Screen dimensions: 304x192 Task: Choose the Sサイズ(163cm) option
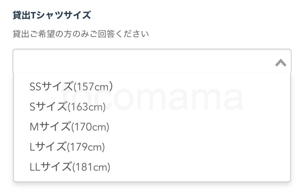tap(68, 107)
